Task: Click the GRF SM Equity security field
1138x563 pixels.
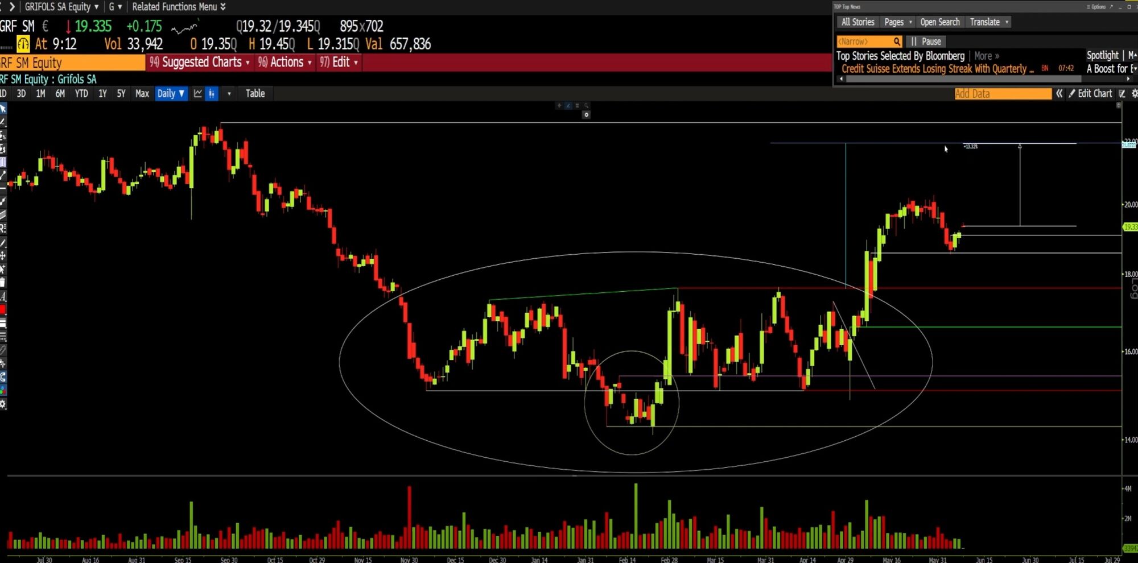Action: (x=72, y=63)
